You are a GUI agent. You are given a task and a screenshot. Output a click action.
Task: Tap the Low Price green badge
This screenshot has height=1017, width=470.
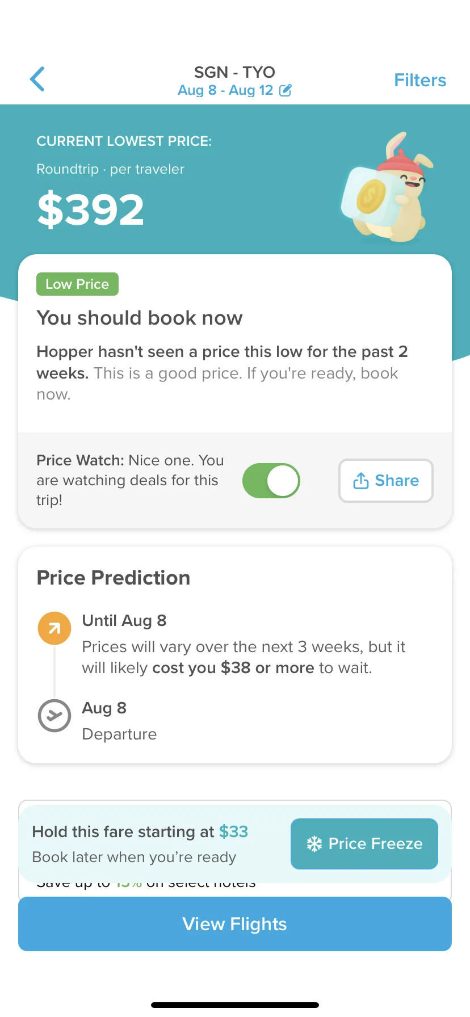pos(77,284)
